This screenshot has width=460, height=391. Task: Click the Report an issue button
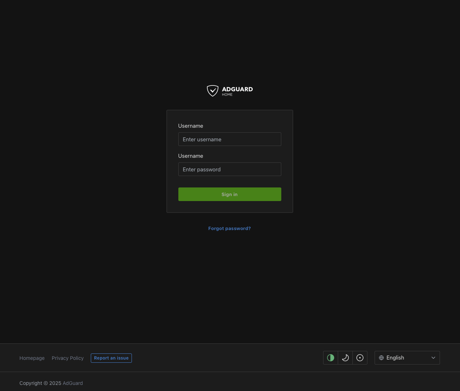tap(111, 358)
